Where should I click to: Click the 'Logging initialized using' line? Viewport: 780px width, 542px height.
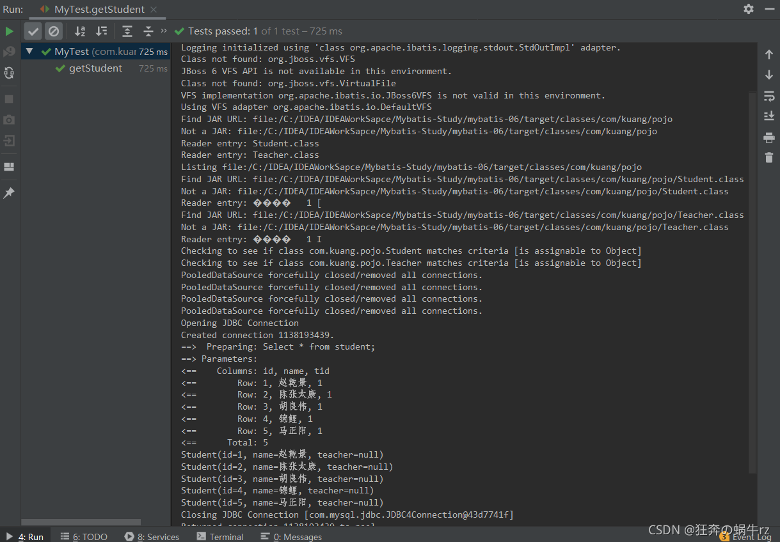401,47
